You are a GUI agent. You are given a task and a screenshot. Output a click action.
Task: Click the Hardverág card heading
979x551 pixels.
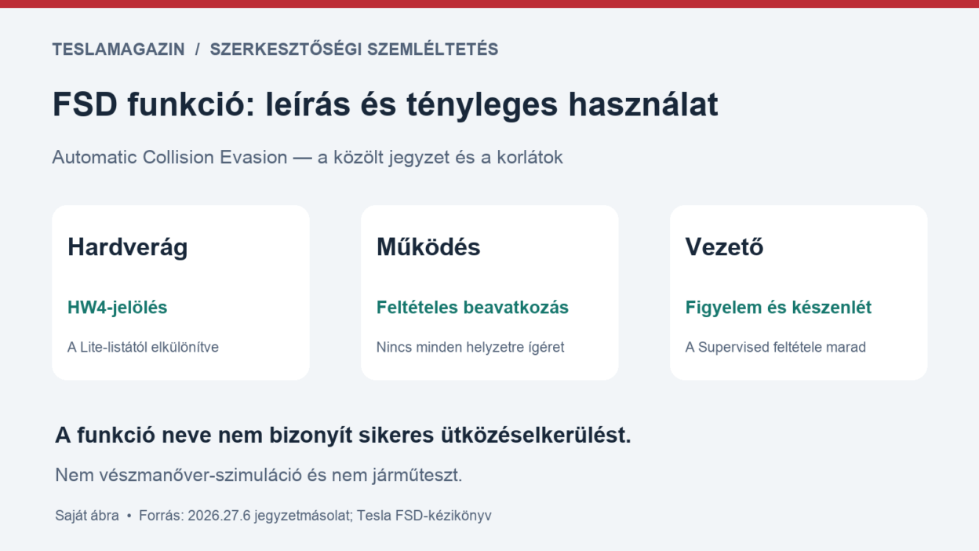pos(128,247)
